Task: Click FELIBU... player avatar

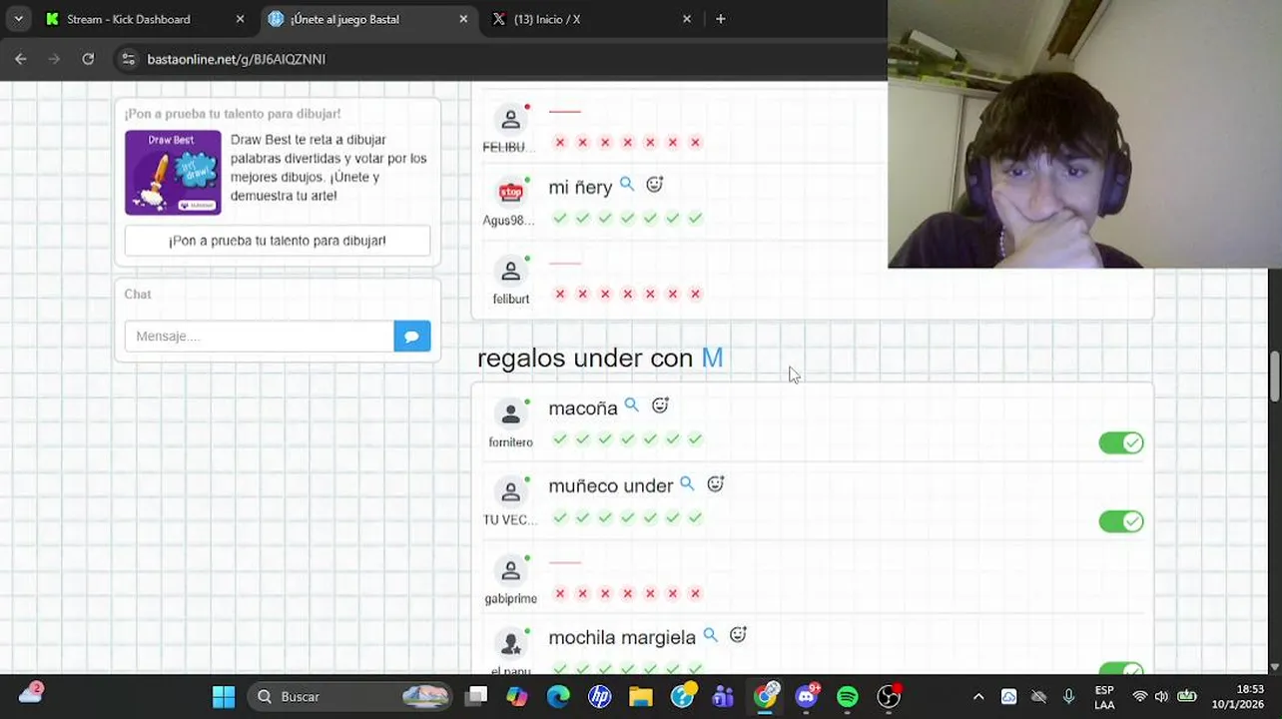Action: pyautogui.click(x=510, y=120)
